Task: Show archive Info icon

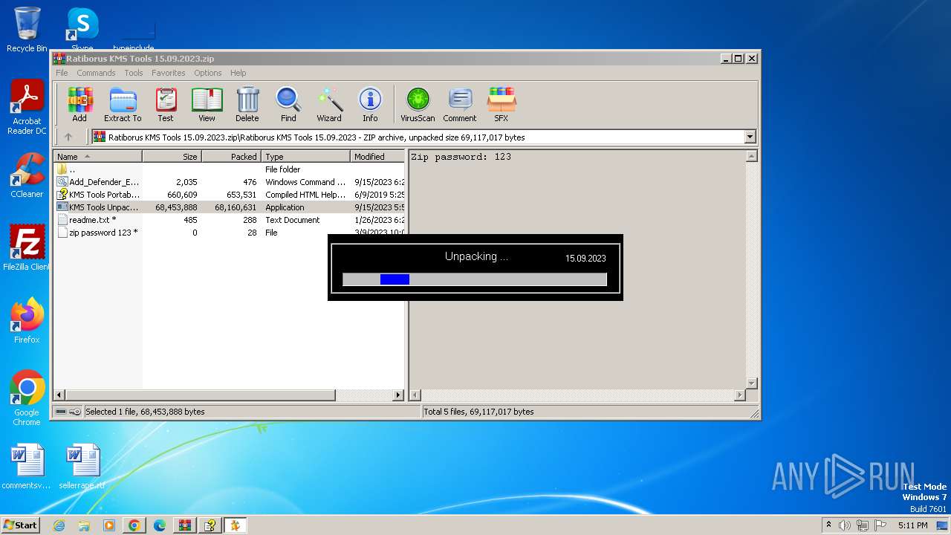Action: (x=370, y=104)
